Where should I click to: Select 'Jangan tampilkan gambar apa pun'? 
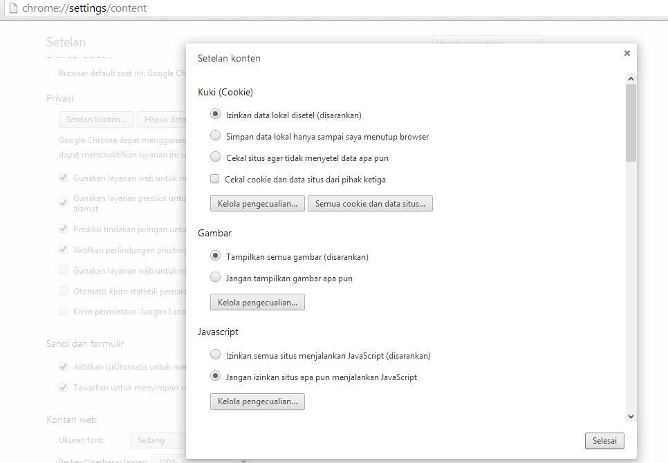coord(216,278)
